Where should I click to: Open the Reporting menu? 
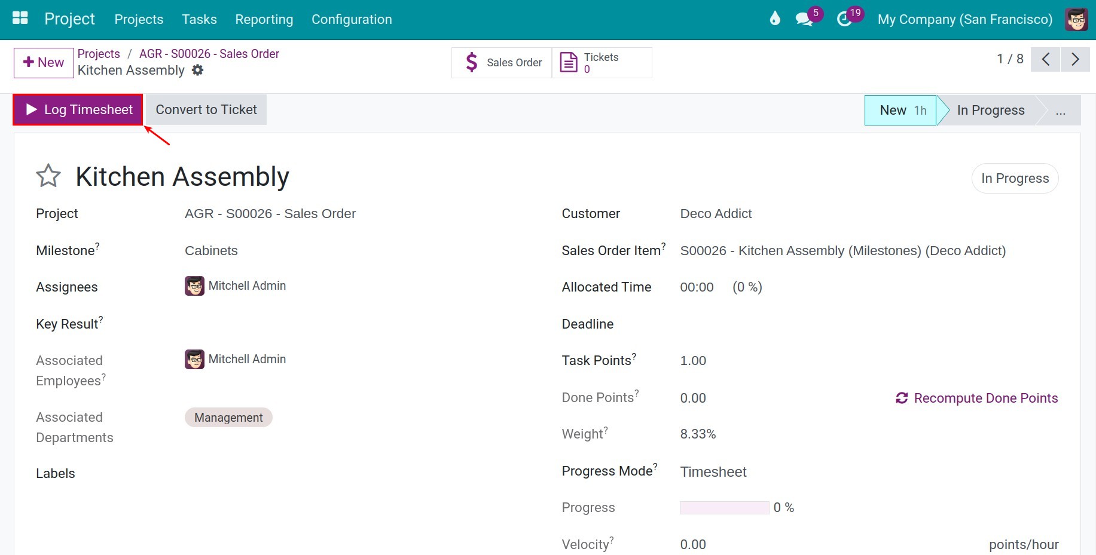(x=264, y=19)
